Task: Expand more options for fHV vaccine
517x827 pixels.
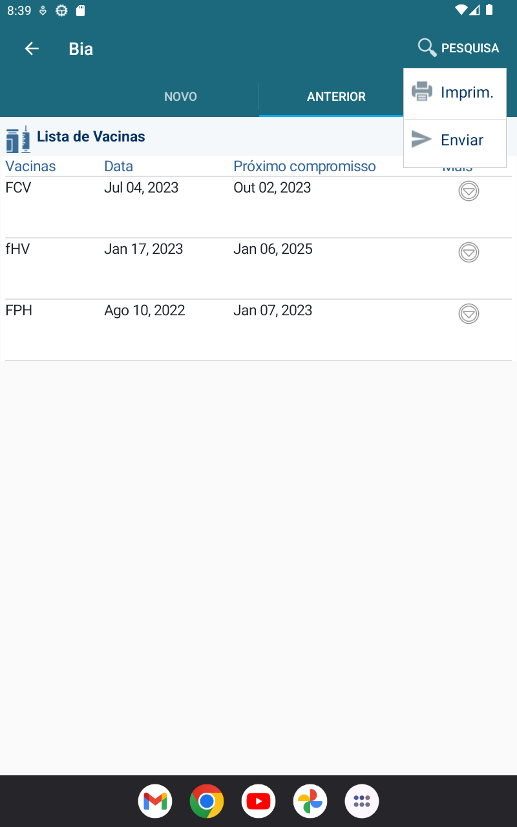Action: click(469, 253)
